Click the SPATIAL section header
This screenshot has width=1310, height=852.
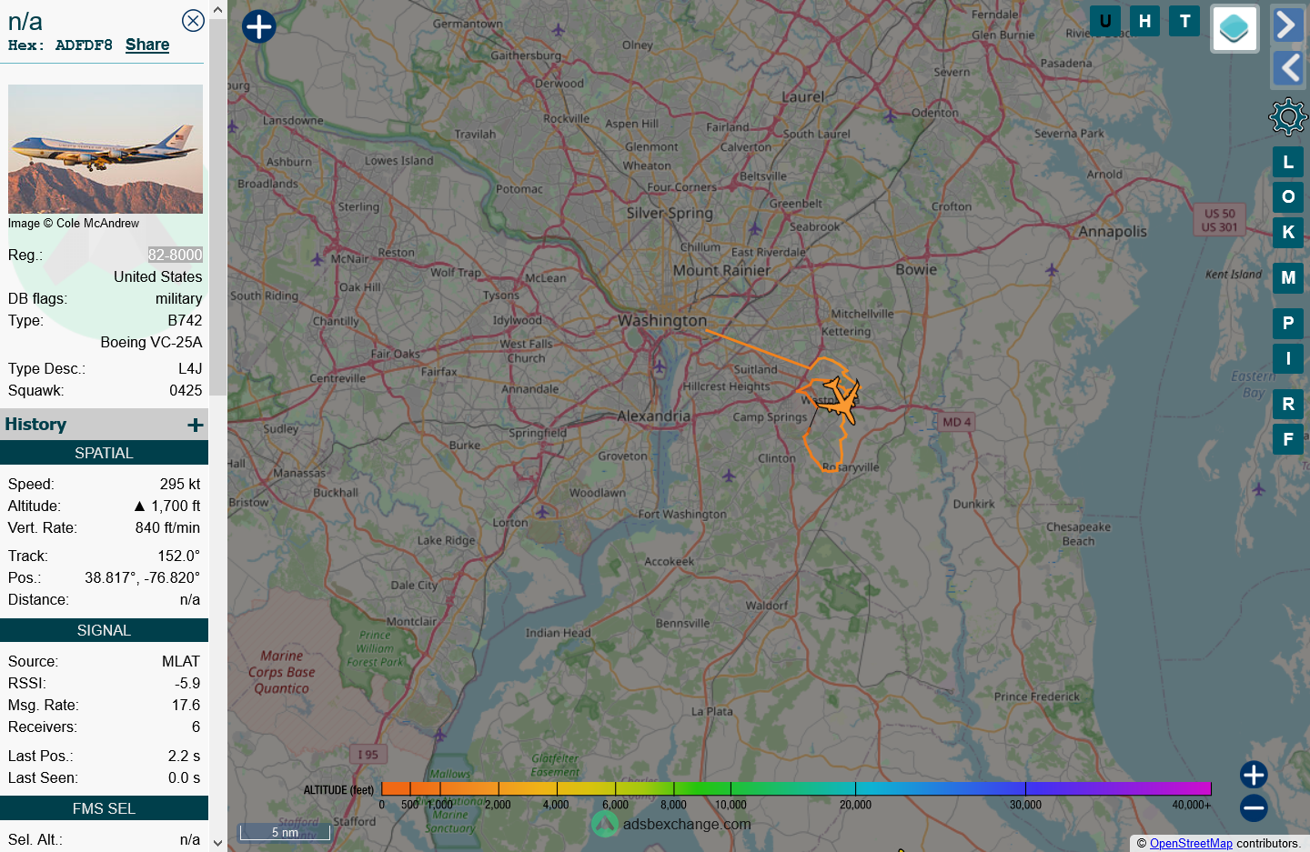pos(104,453)
